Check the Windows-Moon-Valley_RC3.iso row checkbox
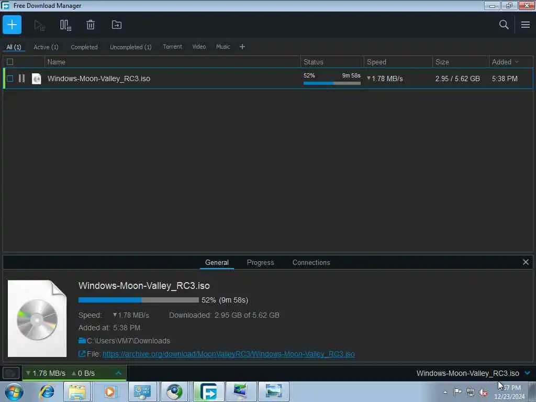Image resolution: width=536 pixels, height=402 pixels. (x=10, y=79)
